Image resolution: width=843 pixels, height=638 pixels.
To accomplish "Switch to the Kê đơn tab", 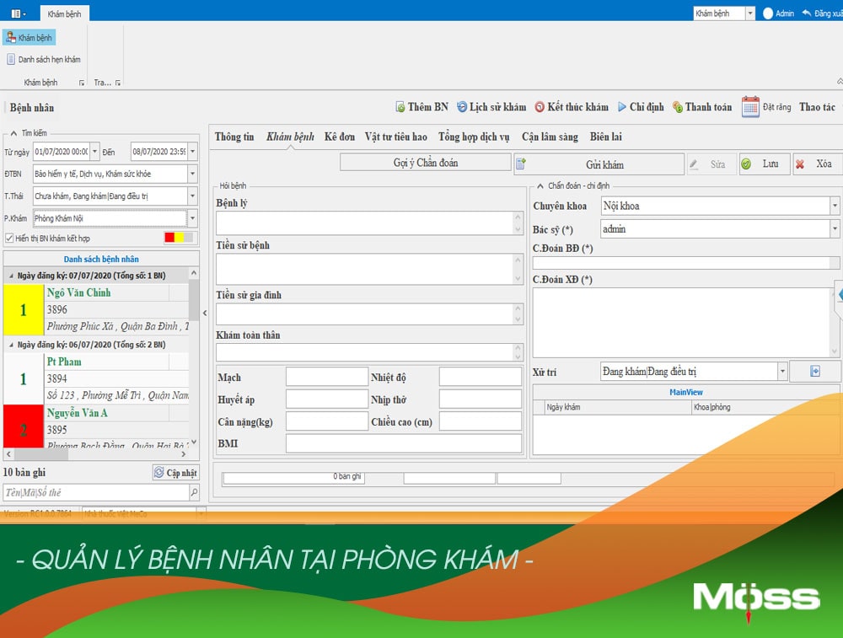I will click(x=339, y=137).
